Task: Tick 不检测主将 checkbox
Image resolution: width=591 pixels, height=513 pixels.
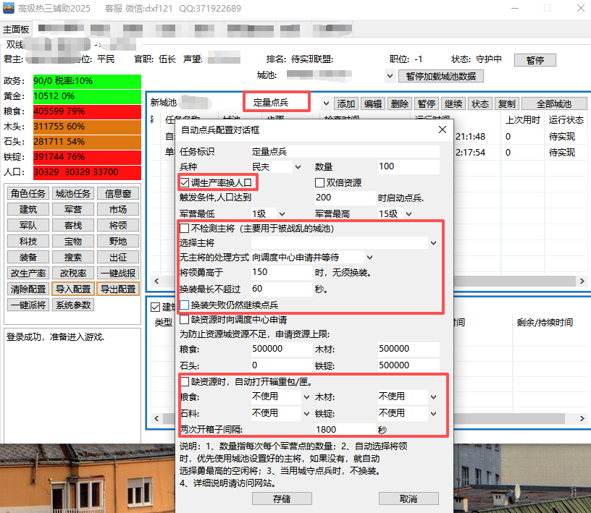Action: [x=185, y=229]
